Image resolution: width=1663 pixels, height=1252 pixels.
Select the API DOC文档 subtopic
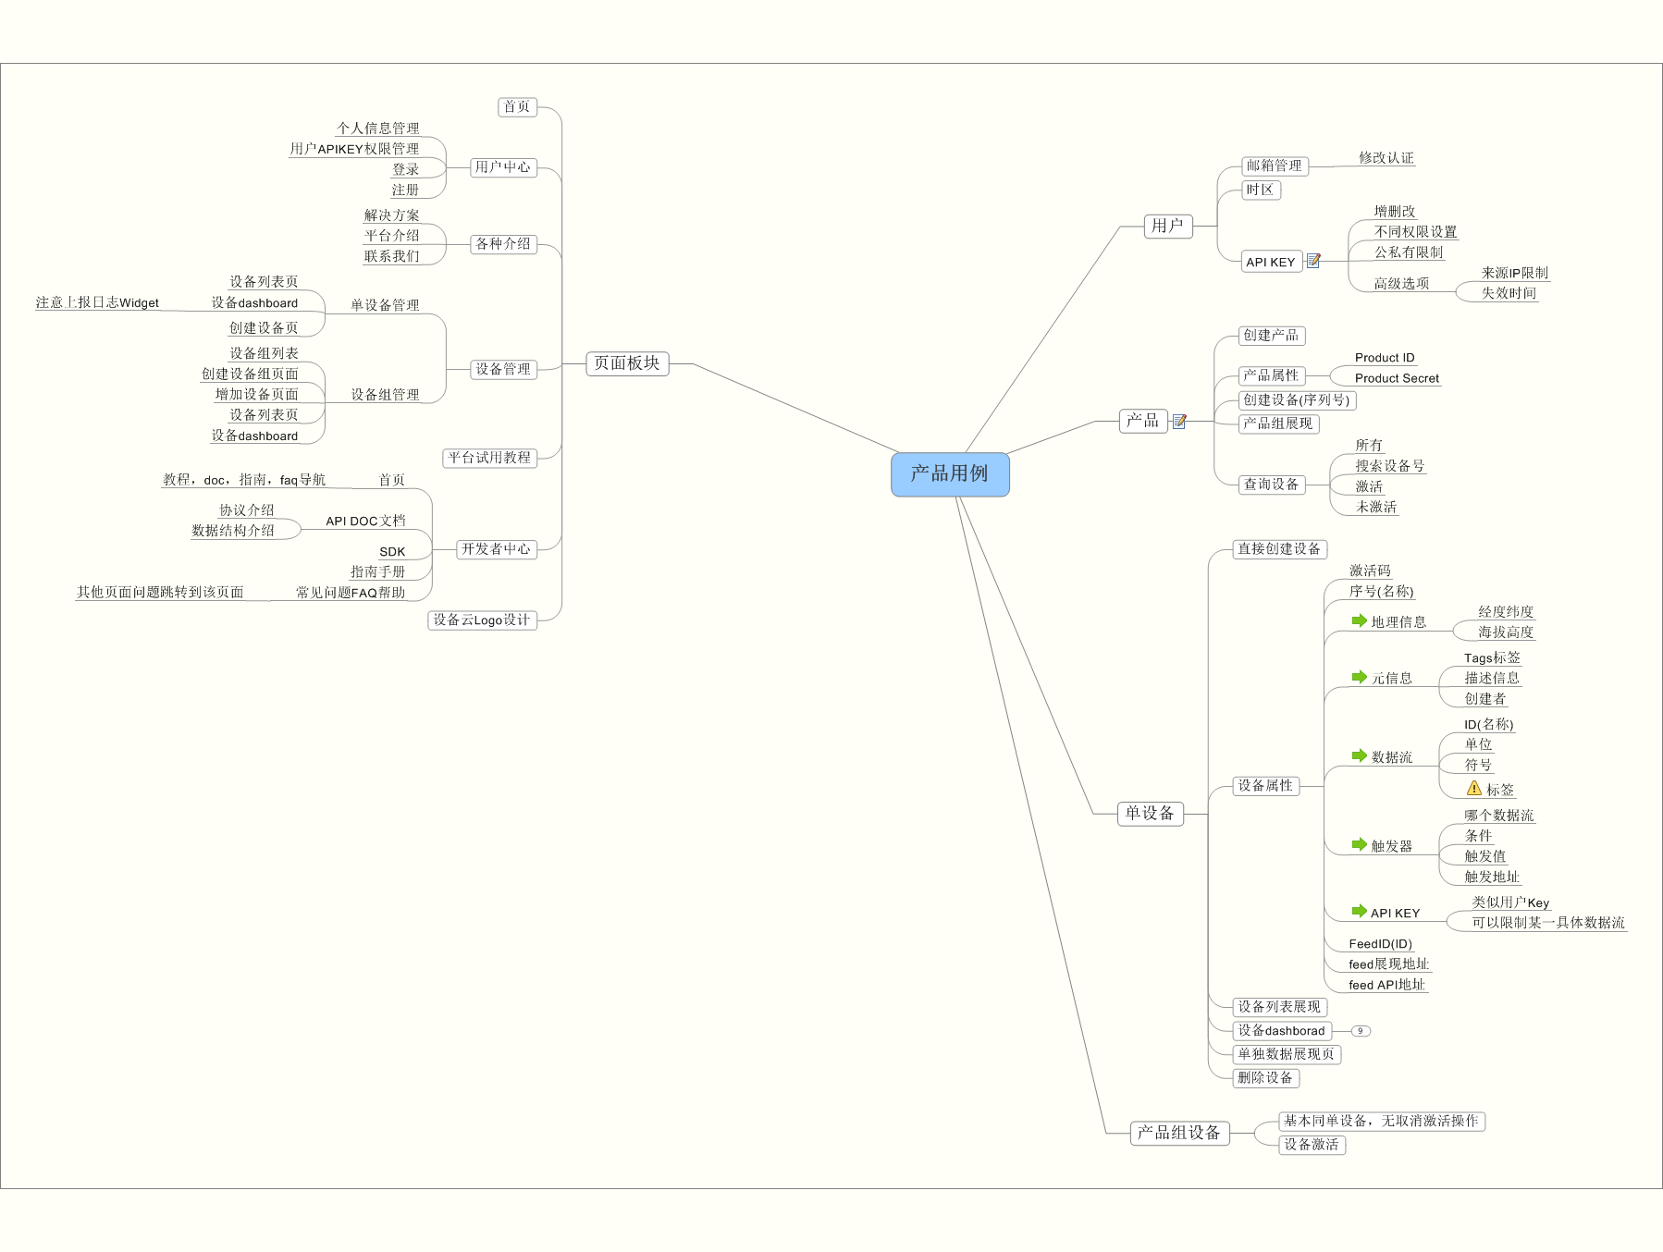[x=365, y=521]
